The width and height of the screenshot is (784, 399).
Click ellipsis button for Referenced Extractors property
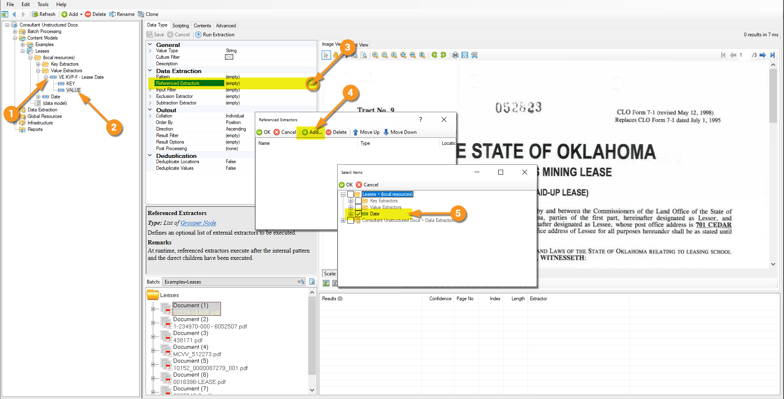(x=313, y=83)
